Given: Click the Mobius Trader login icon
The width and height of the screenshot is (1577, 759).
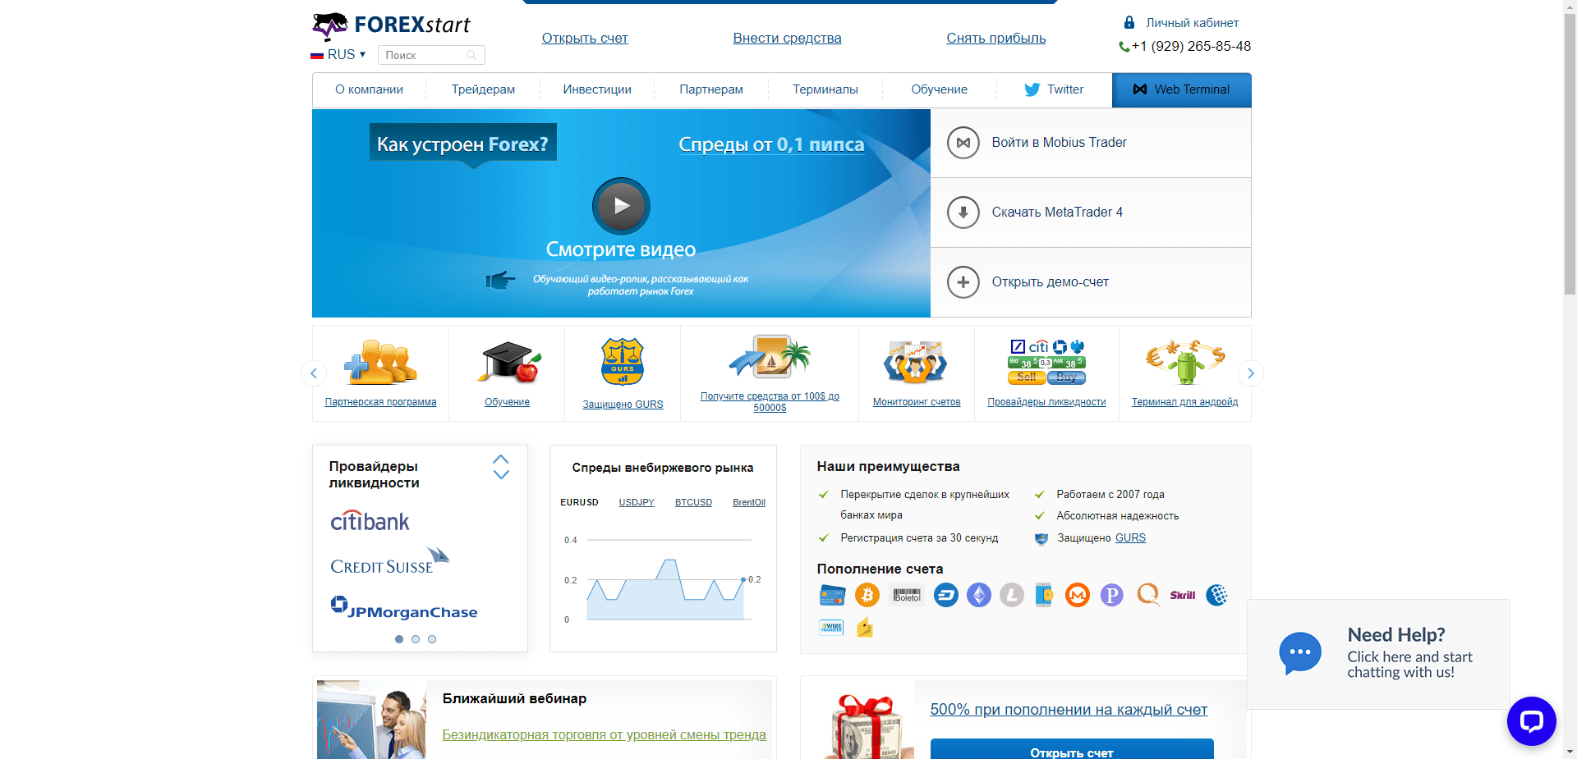Looking at the screenshot, I should [963, 143].
